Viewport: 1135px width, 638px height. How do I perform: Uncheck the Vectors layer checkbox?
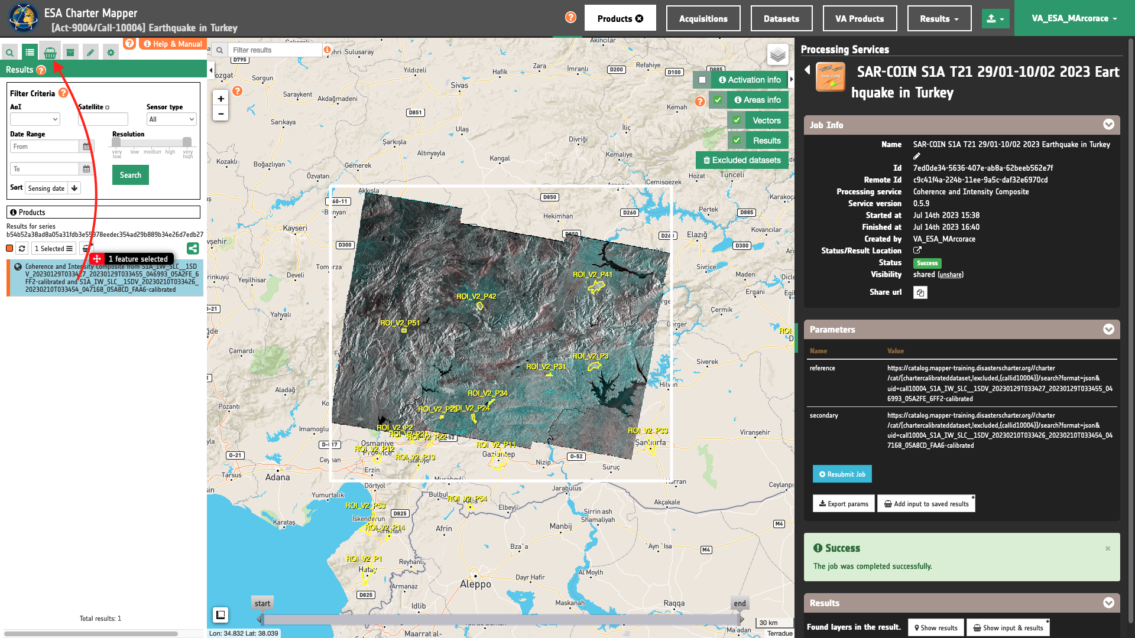(737, 120)
